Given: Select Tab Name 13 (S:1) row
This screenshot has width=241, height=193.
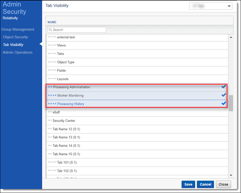Looking at the screenshot, I should click(x=137, y=137).
